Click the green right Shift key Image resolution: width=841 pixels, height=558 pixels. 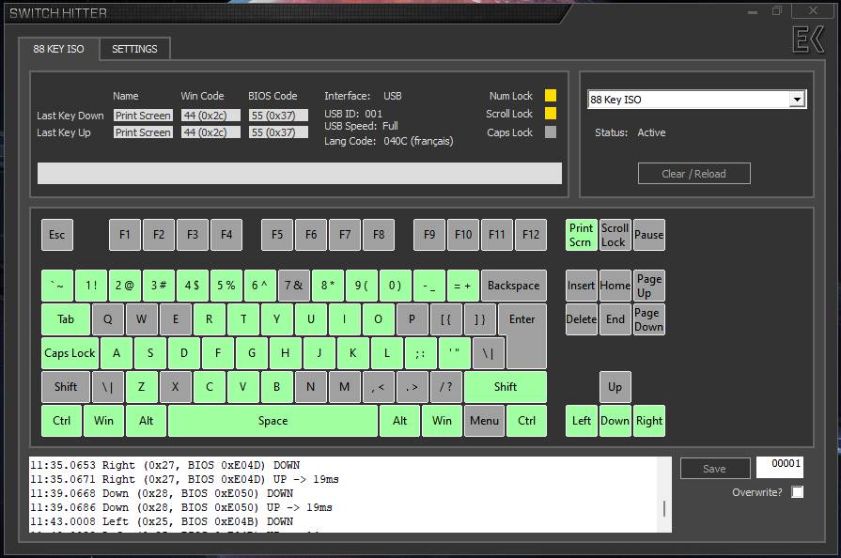point(506,387)
